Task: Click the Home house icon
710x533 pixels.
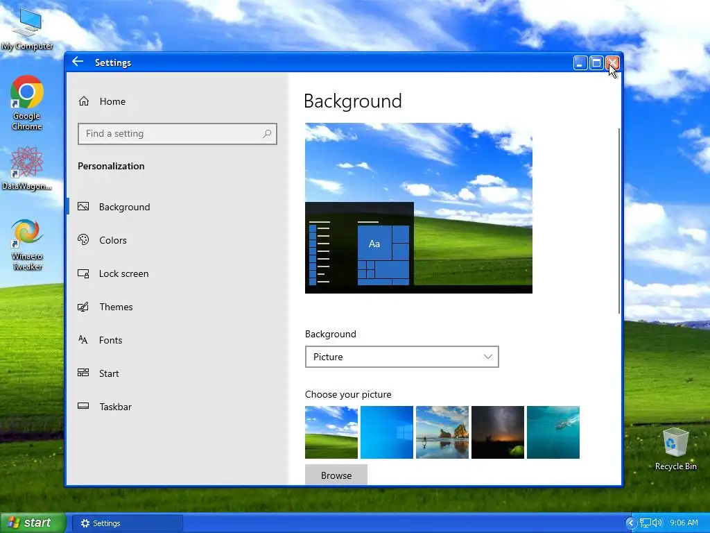Action: 84,101
